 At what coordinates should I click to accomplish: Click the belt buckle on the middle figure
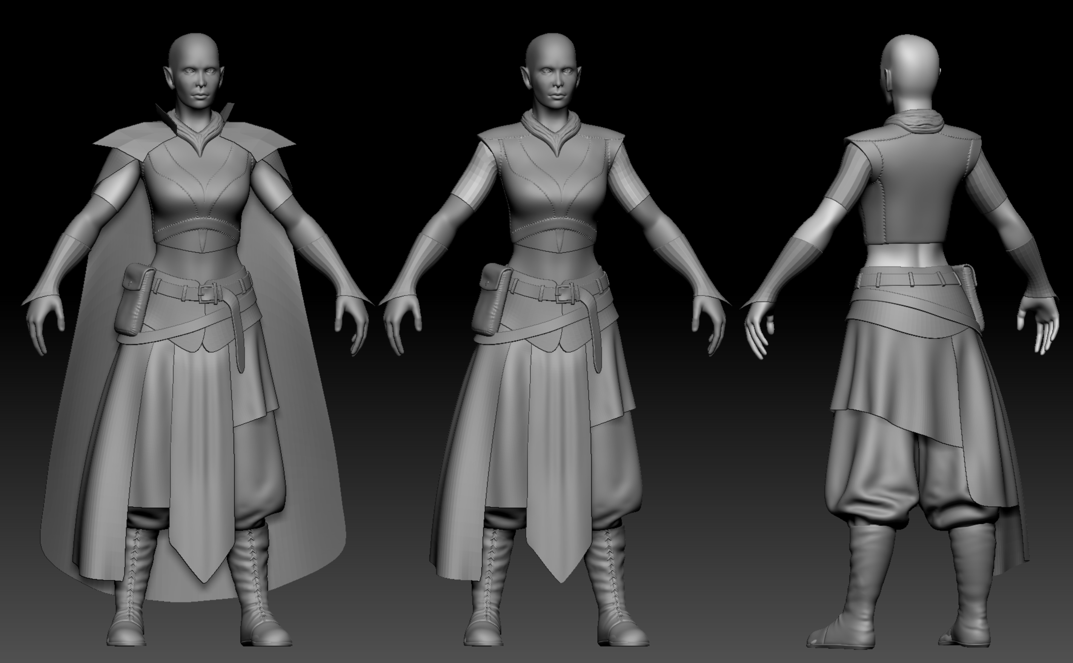(564, 294)
